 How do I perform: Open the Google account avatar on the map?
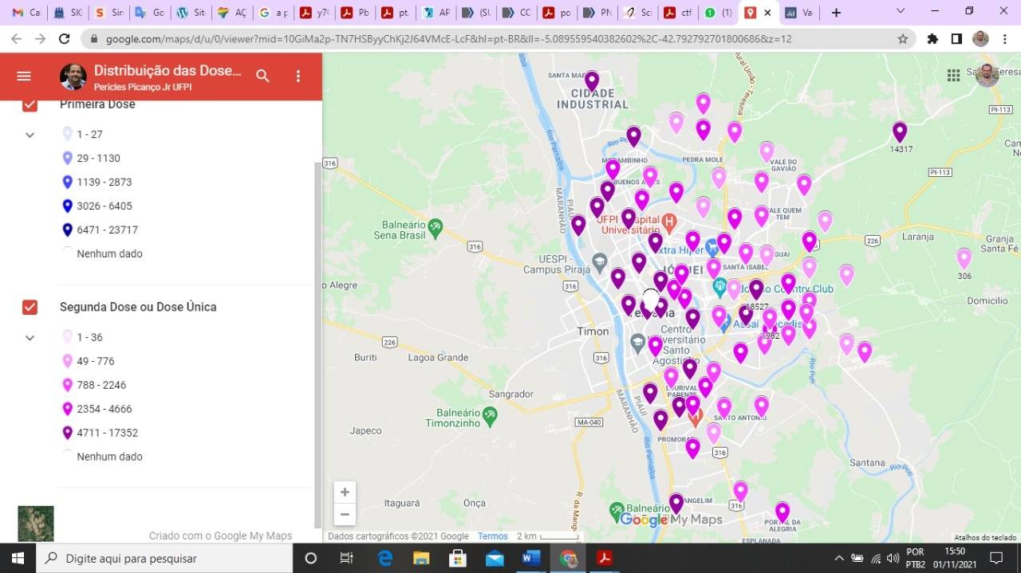point(987,75)
